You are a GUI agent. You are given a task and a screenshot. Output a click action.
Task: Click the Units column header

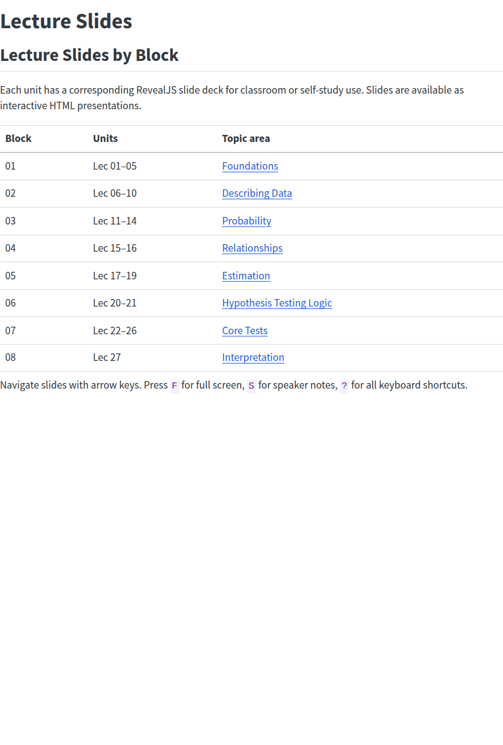click(105, 138)
